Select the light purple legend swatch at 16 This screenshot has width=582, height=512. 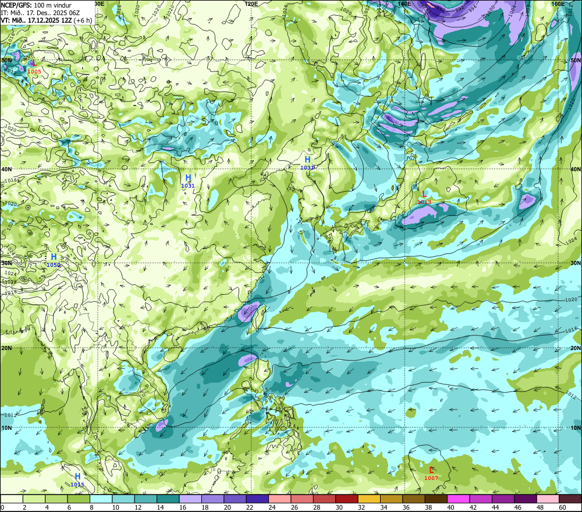pyautogui.click(x=190, y=499)
